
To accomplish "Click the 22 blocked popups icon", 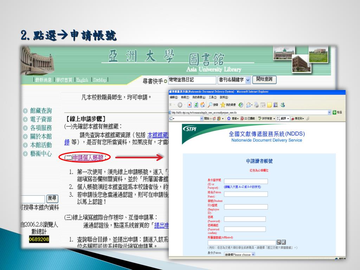I will point(242,118).
